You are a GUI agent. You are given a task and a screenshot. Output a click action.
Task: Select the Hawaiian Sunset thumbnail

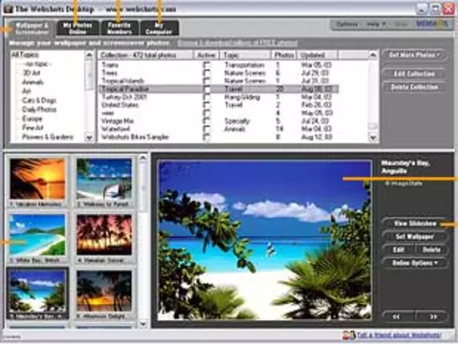click(x=104, y=238)
